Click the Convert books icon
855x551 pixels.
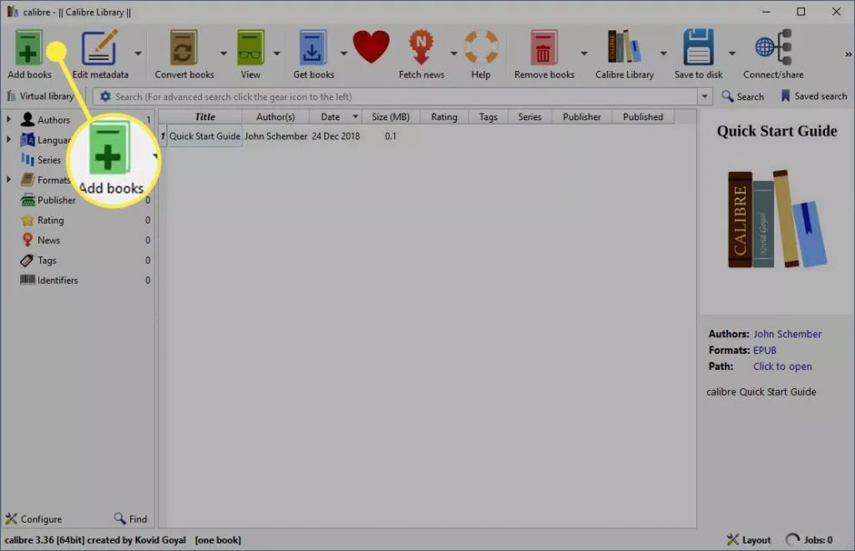184,48
